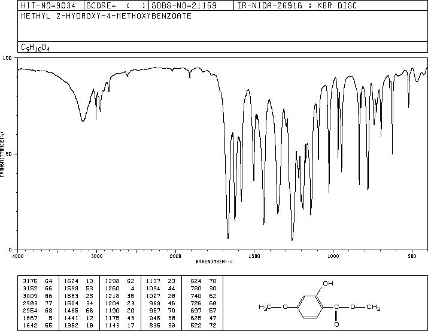Click transmittance value 4 beside 1260

pos(132,289)
